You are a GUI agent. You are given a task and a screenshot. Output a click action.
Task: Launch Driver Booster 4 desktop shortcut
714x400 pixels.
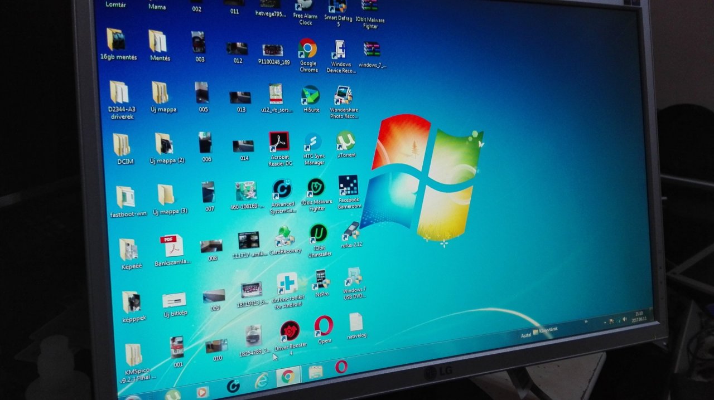[x=290, y=330]
